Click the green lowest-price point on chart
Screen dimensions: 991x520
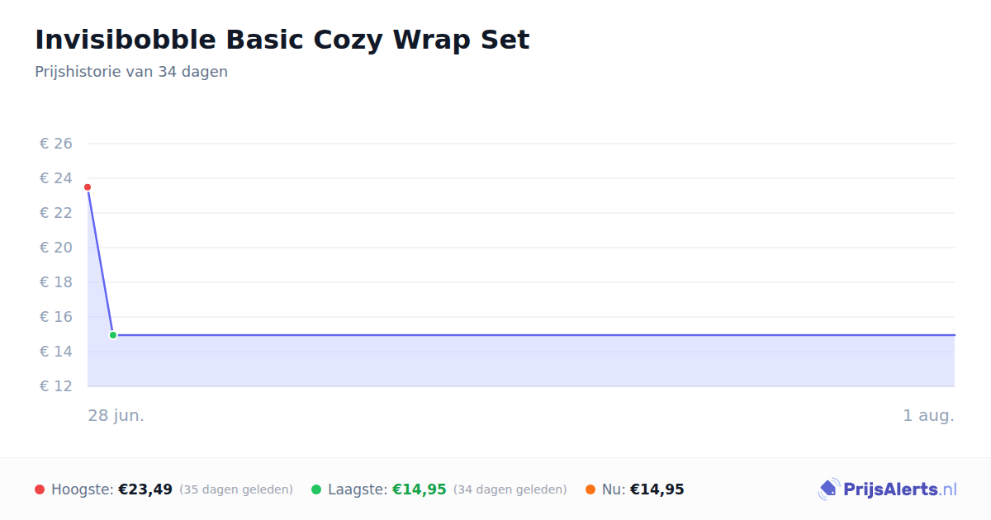(x=113, y=335)
